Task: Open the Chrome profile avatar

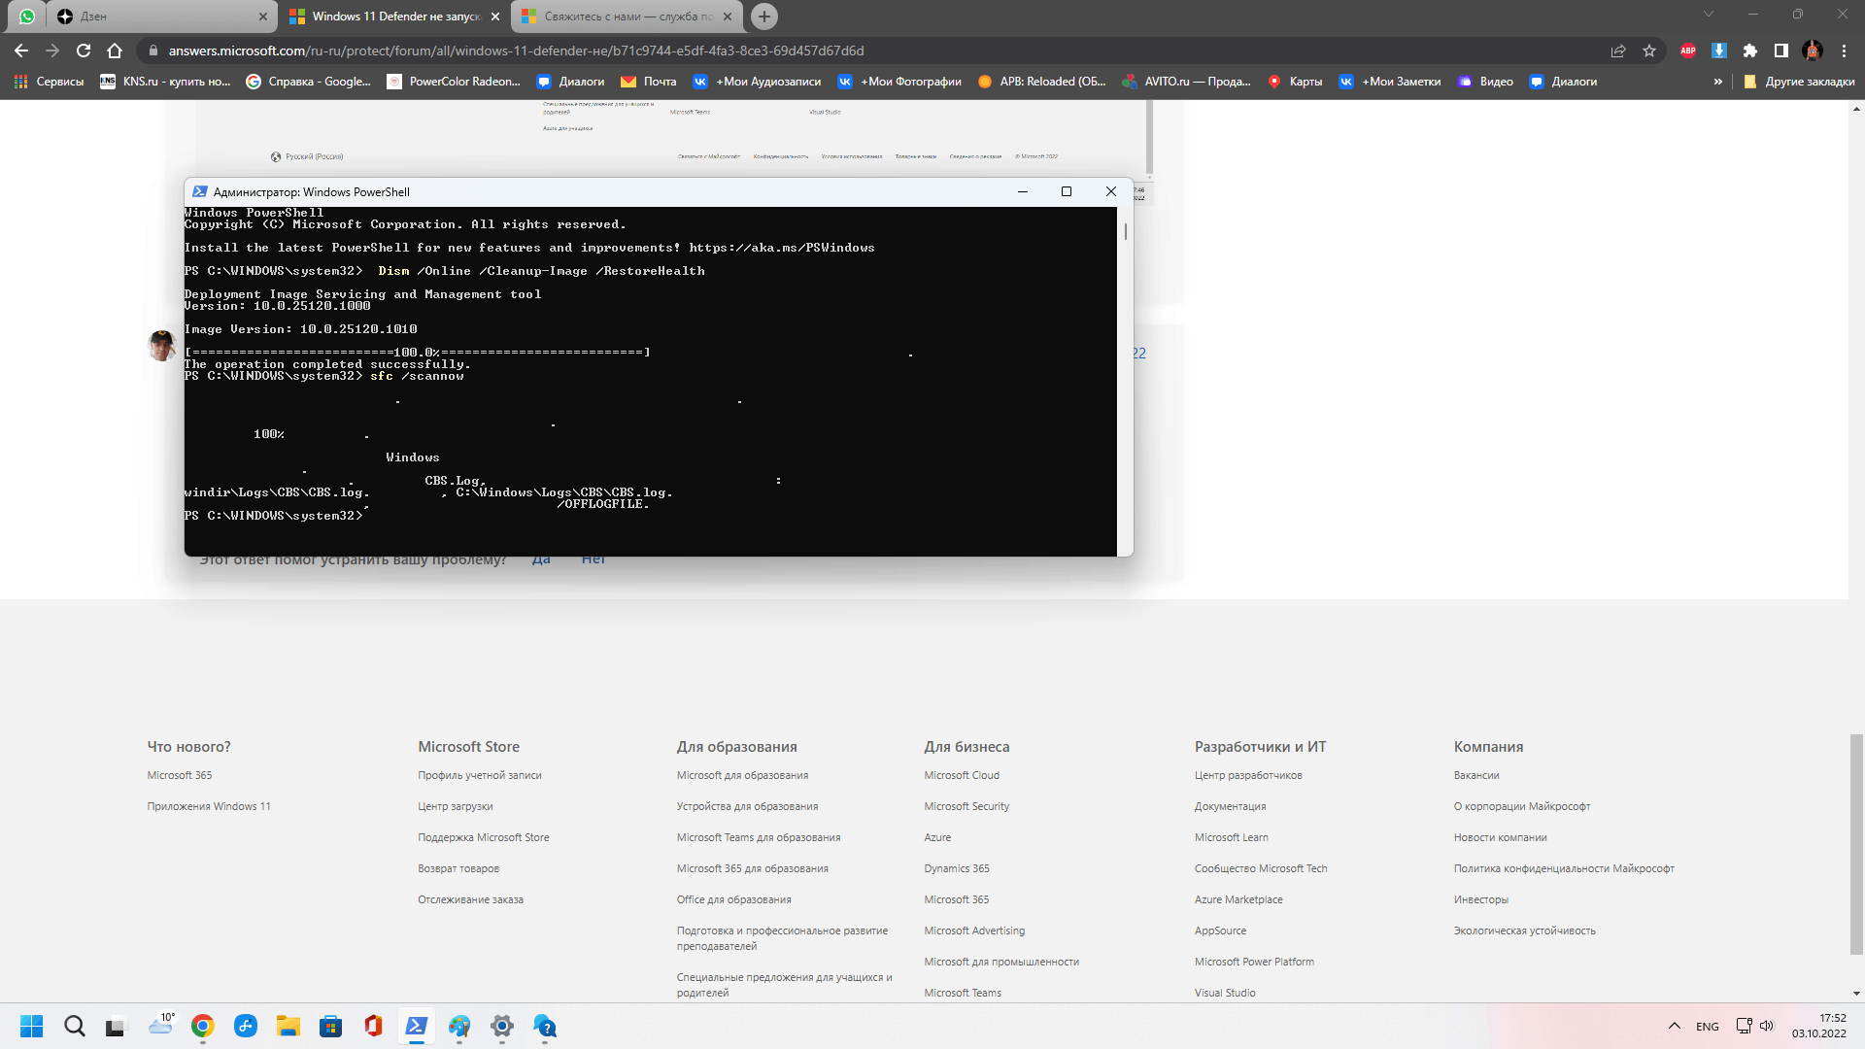Action: pos(1813,51)
